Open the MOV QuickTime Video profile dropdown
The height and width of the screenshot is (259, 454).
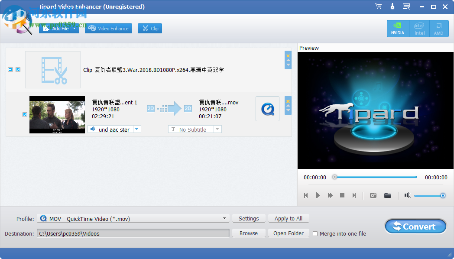tap(225, 218)
